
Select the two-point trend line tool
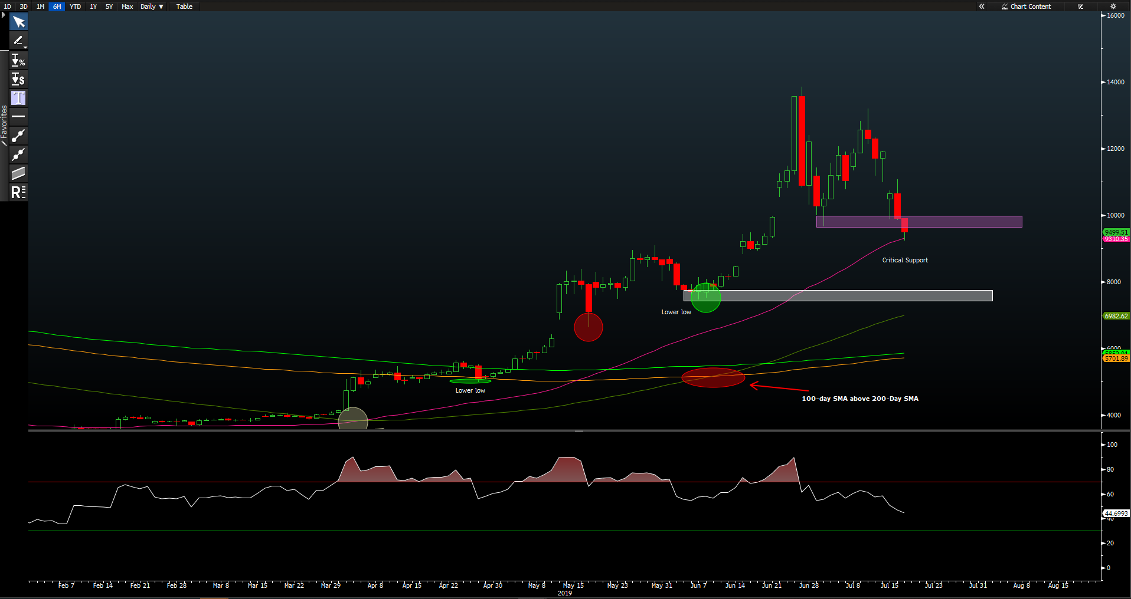coord(18,136)
